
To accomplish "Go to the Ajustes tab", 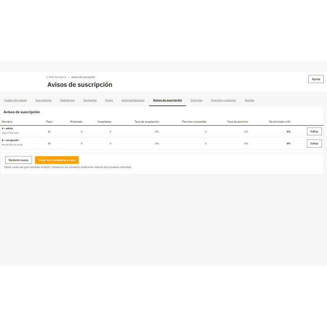I will (249, 100).
